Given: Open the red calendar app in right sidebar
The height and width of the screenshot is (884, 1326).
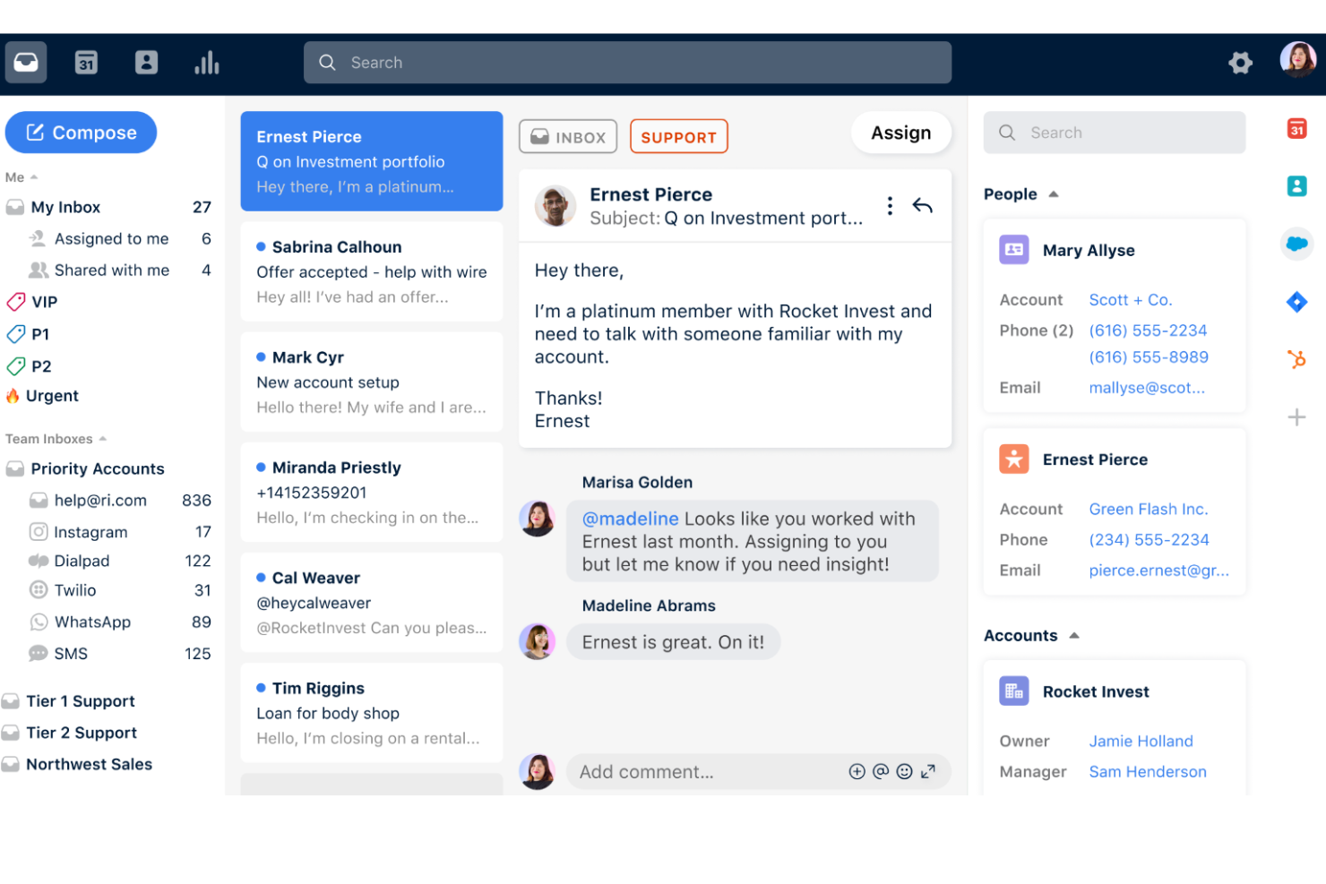Looking at the screenshot, I should pos(1296,129).
